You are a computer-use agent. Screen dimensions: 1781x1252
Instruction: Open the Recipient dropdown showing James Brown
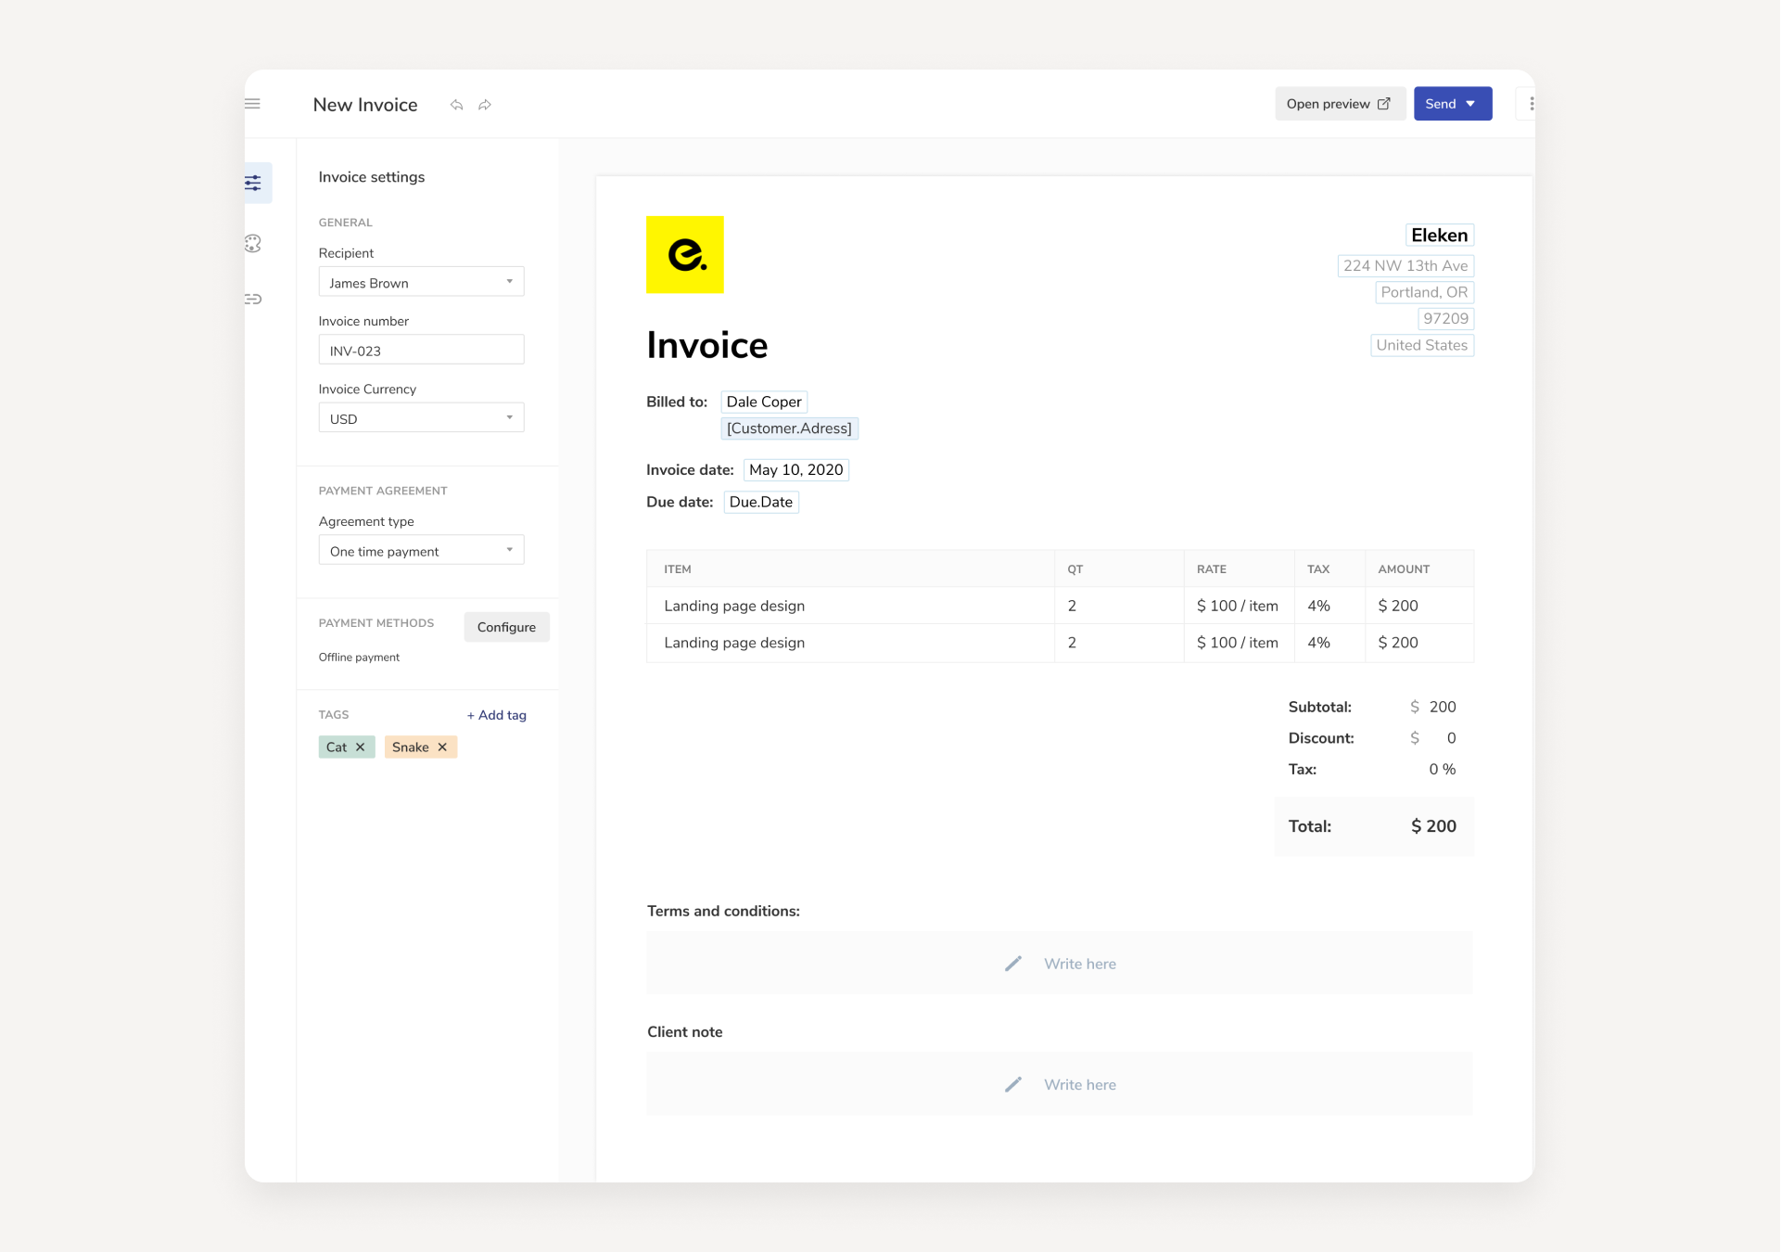421,282
